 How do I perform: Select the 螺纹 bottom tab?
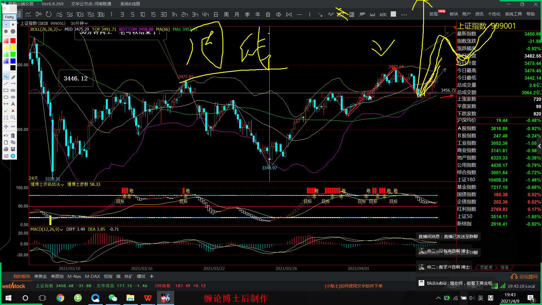click(141, 276)
